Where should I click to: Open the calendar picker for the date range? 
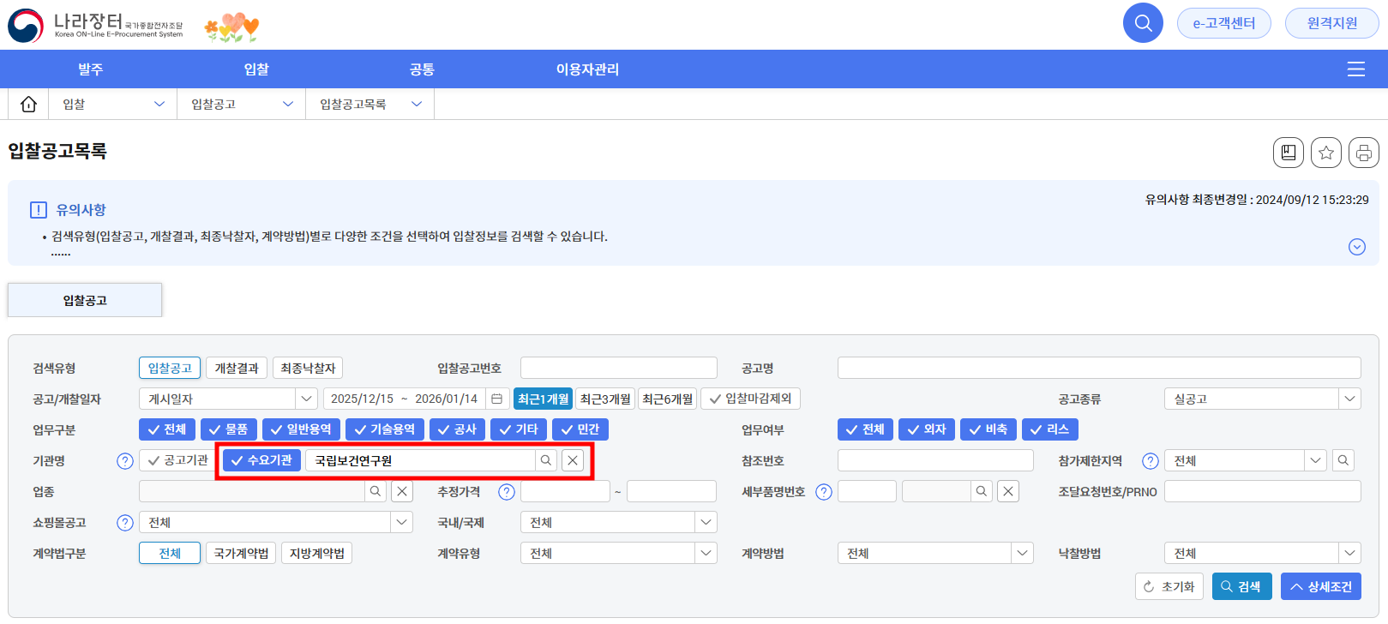point(496,399)
